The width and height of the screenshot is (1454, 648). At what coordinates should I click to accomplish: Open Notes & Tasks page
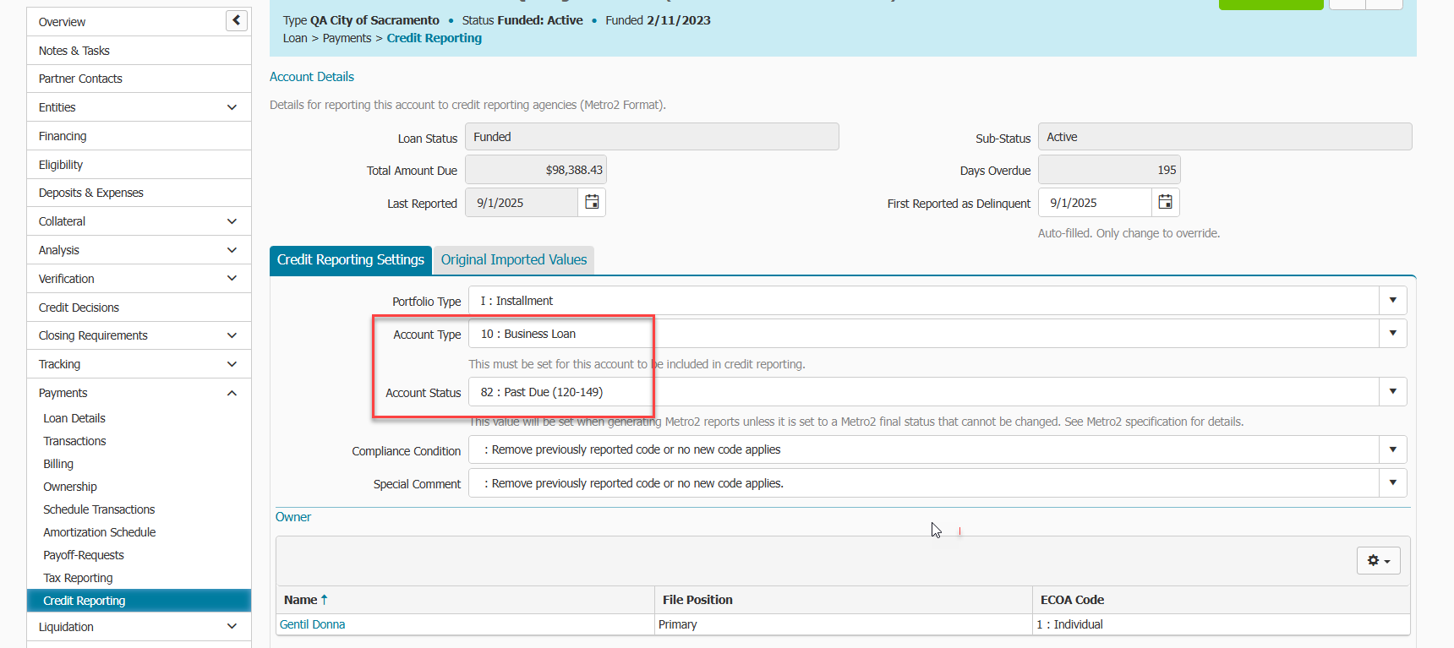74,51
